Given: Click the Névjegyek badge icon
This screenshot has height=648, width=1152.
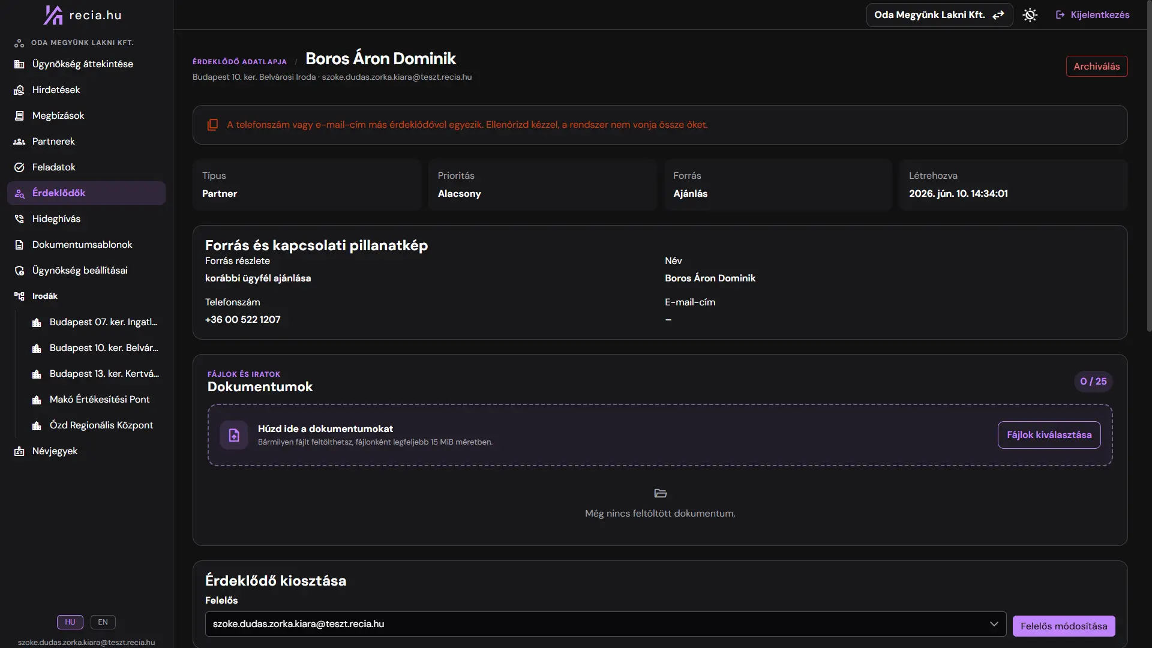Looking at the screenshot, I should coord(19,451).
